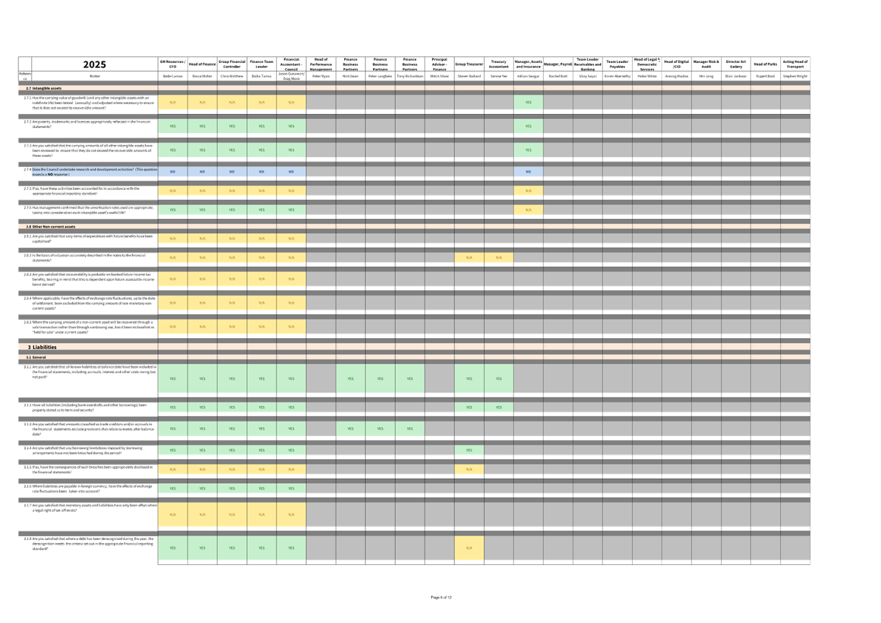
Task: Click the "3 Liabilities" section heading
Action: (42, 347)
